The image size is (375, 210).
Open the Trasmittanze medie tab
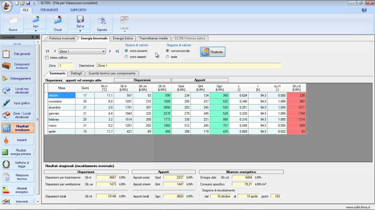pyautogui.click(x=154, y=38)
